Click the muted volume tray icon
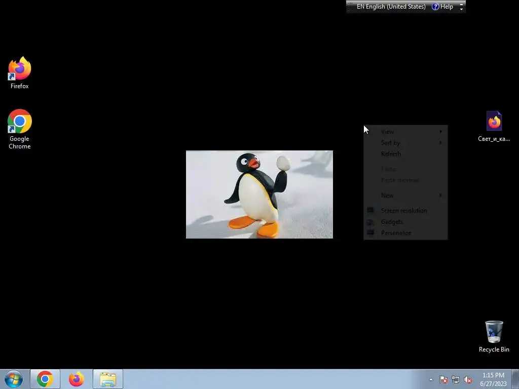Screen dimensions: 519x389 tap(468, 380)
